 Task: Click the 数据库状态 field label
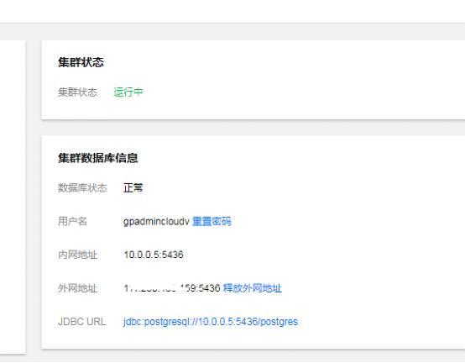point(82,188)
